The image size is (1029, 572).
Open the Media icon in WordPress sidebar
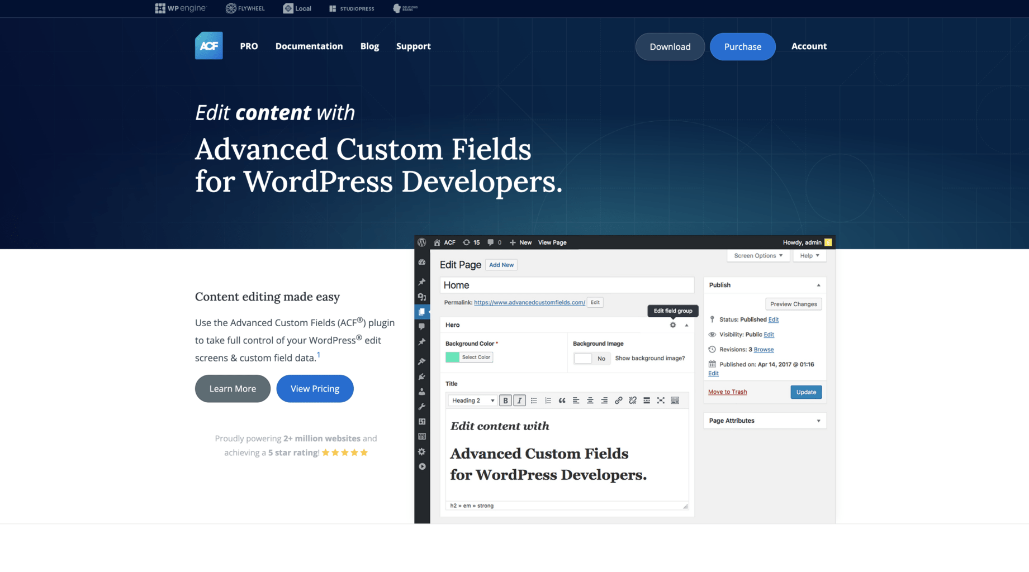click(x=422, y=297)
